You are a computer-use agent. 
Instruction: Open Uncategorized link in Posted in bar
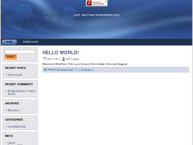pos(65,70)
